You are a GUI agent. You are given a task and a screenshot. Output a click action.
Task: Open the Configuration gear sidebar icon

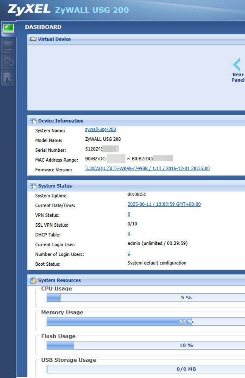click(8, 62)
